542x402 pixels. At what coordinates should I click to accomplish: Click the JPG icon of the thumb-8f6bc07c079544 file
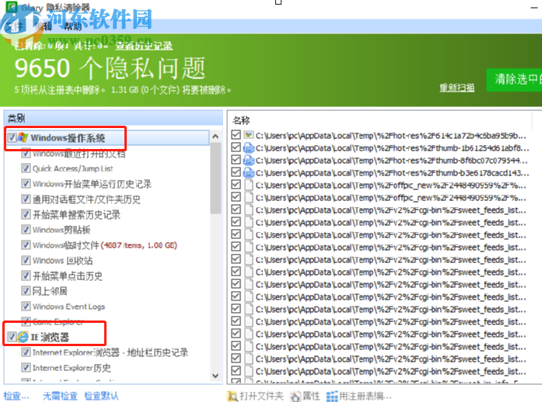(248, 160)
